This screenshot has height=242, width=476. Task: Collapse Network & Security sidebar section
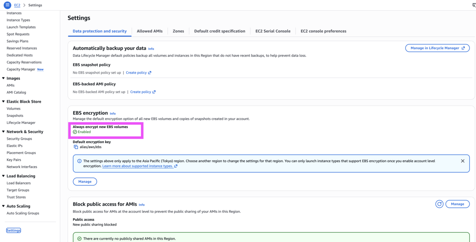4,131
